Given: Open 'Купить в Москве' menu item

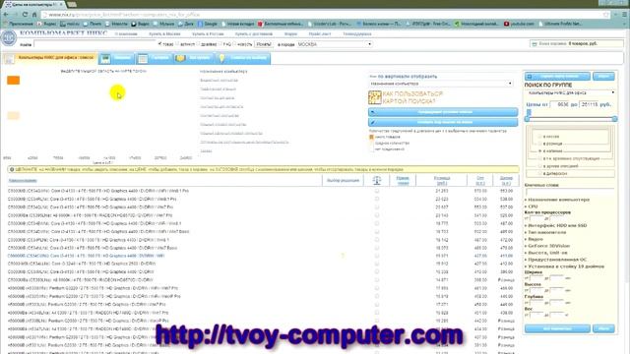Looking at the screenshot, I should [164, 34].
